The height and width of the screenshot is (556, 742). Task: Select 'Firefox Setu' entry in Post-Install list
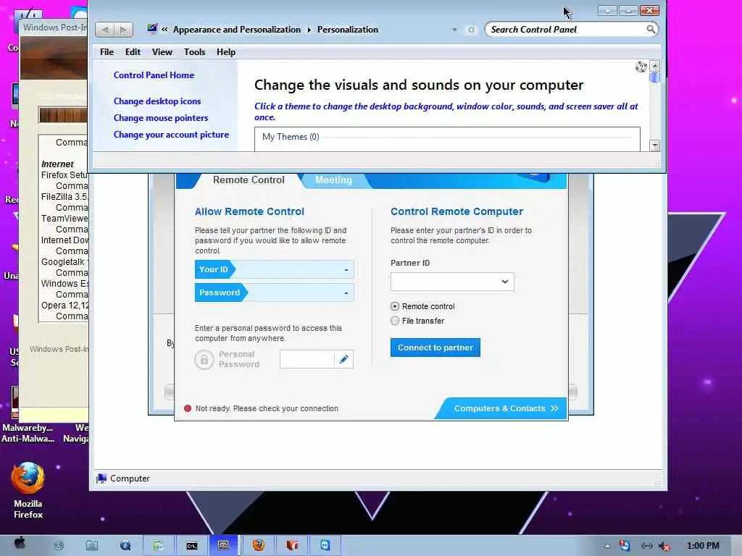[64, 175]
